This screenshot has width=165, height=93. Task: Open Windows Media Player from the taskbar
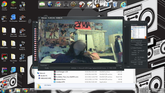pyautogui.click(x=10, y=91)
